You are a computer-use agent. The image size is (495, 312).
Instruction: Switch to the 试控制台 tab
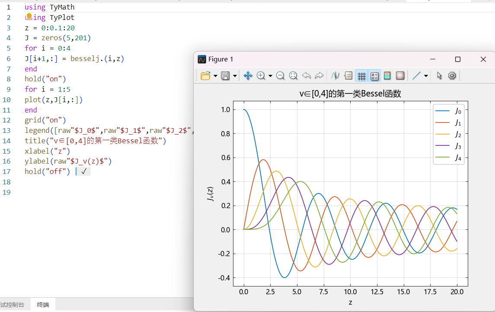12,305
